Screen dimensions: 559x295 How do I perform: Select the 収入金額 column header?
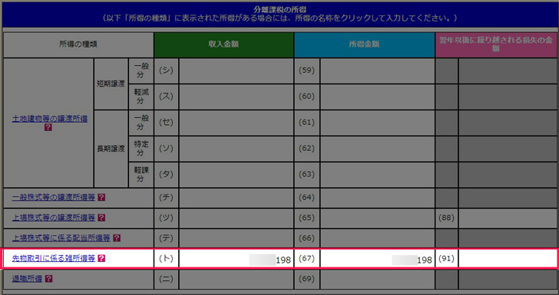pos(224,45)
